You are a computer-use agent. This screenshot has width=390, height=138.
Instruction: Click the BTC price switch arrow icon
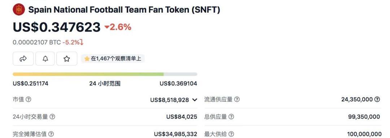tap(82, 42)
